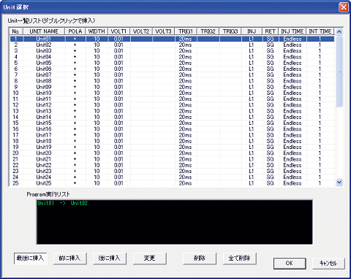Select the Unit10 row
Image resolution: width=351 pixels, height=279 pixels.
tap(172, 93)
